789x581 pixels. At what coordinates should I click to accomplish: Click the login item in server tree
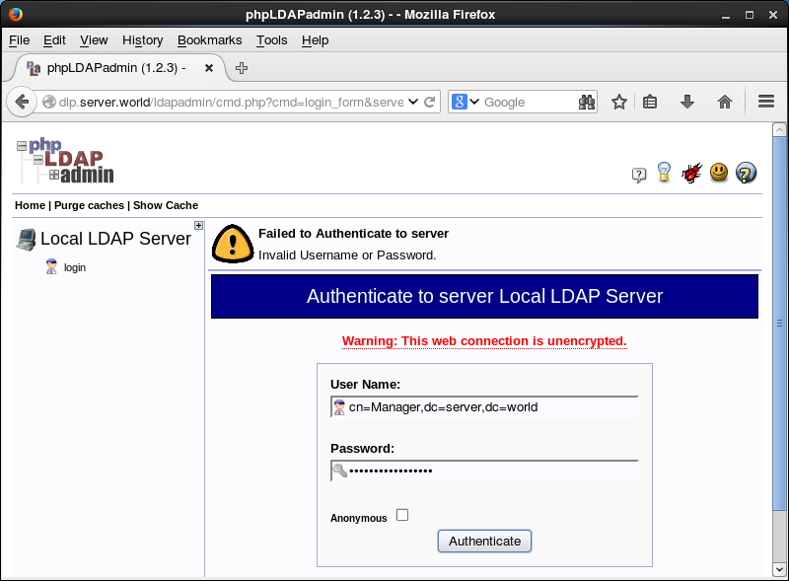point(75,267)
